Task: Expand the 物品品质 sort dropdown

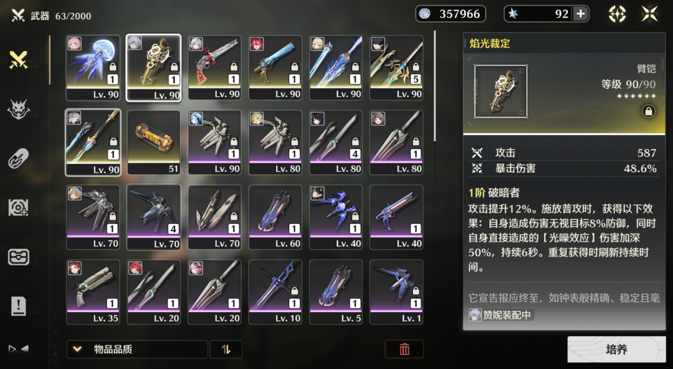Action: tap(137, 349)
